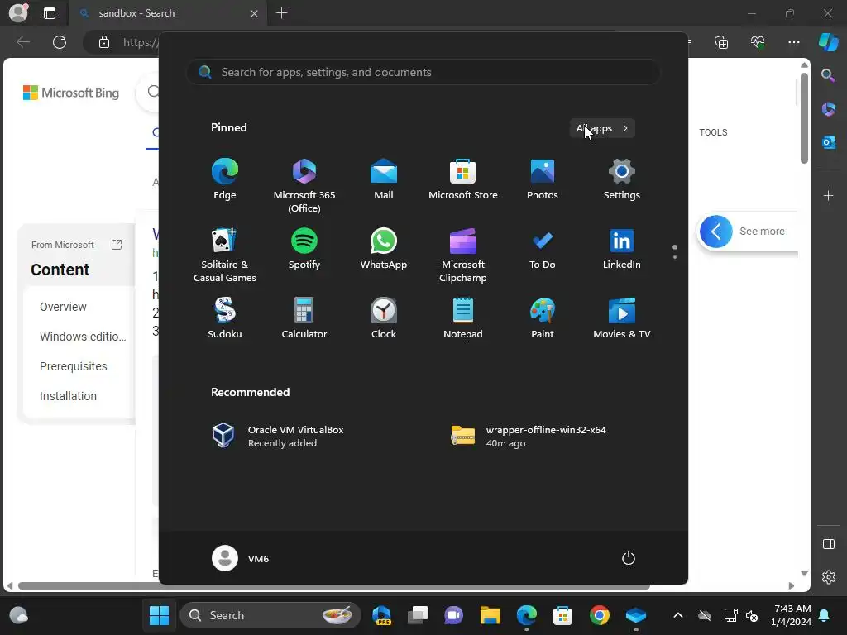847x635 pixels.
Task: Open Task View on taskbar
Action: (x=418, y=615)
